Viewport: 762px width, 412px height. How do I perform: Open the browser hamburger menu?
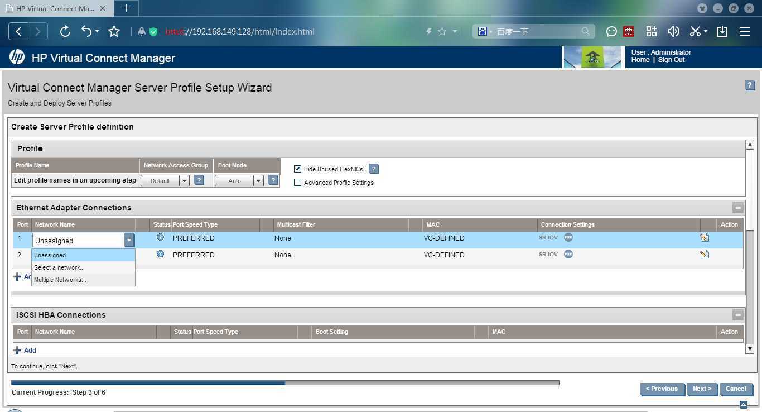[x=745, y=31]
